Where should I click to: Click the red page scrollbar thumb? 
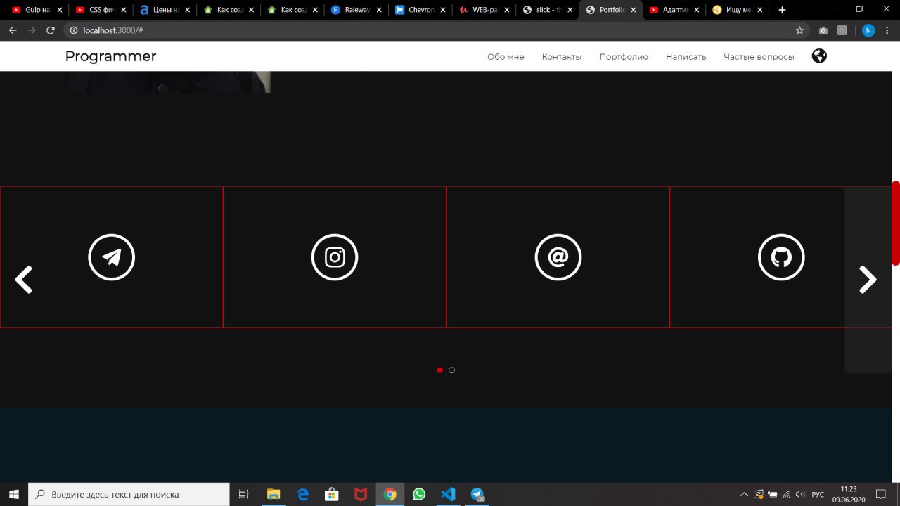(x=896, y=223)
